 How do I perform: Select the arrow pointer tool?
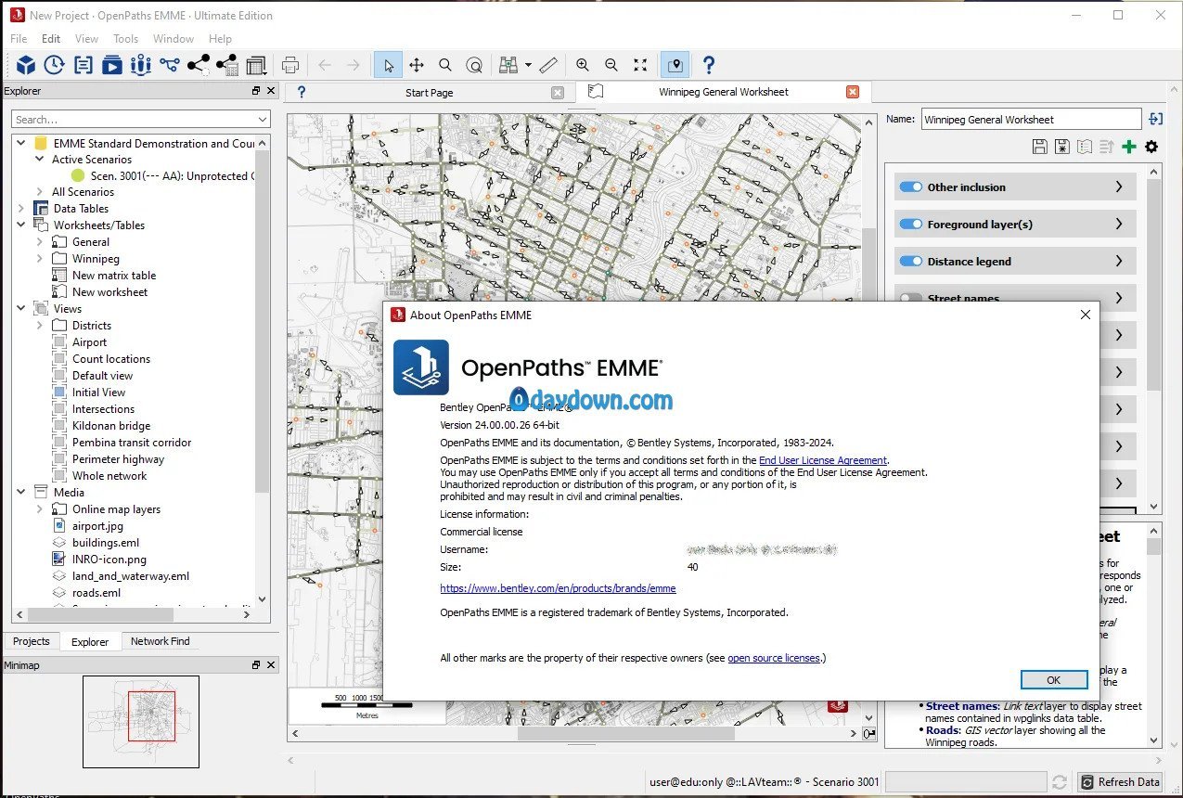click(388, 65)
